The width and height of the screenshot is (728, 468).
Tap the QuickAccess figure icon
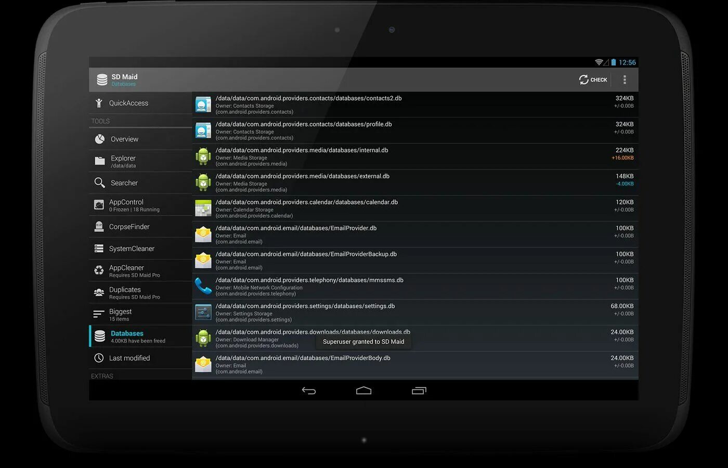99,103
